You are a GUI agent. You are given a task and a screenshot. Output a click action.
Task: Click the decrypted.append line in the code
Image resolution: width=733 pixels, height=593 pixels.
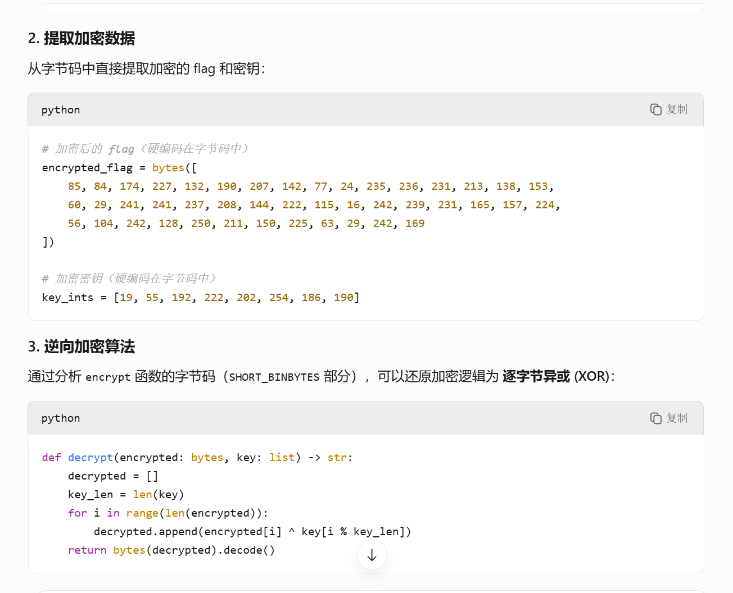coord(252,532)
